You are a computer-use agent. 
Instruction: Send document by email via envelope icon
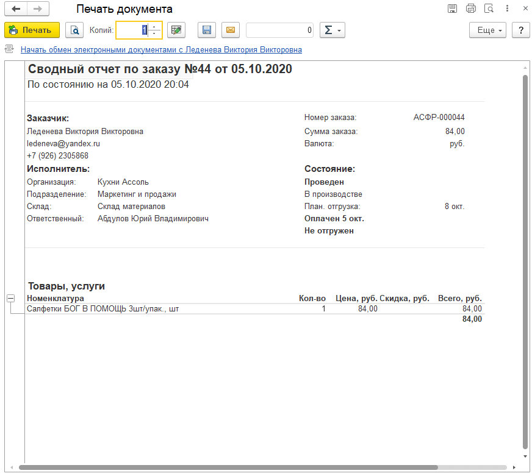230,30
